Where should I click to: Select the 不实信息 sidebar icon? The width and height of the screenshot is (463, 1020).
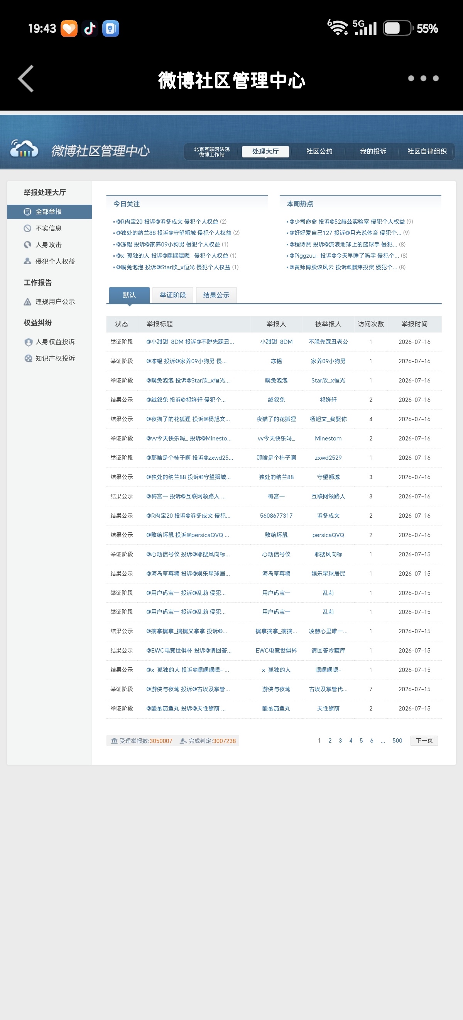click(27, 228)
